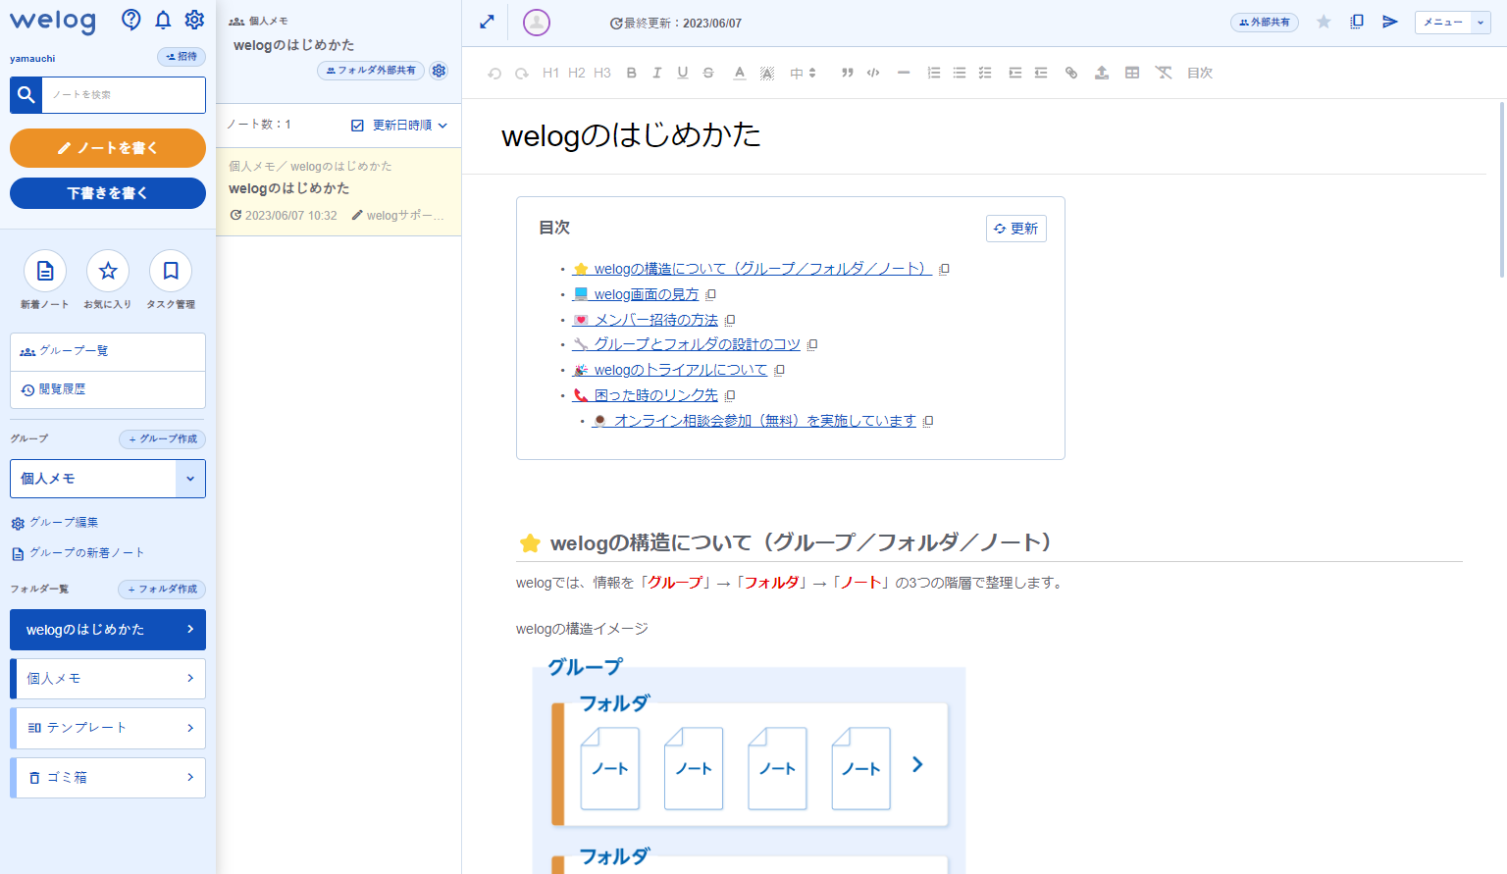Toggle the 更新日時順 sort checkbox
Image resolution: width=1507 pixels, height=874 pixels.
357,126
